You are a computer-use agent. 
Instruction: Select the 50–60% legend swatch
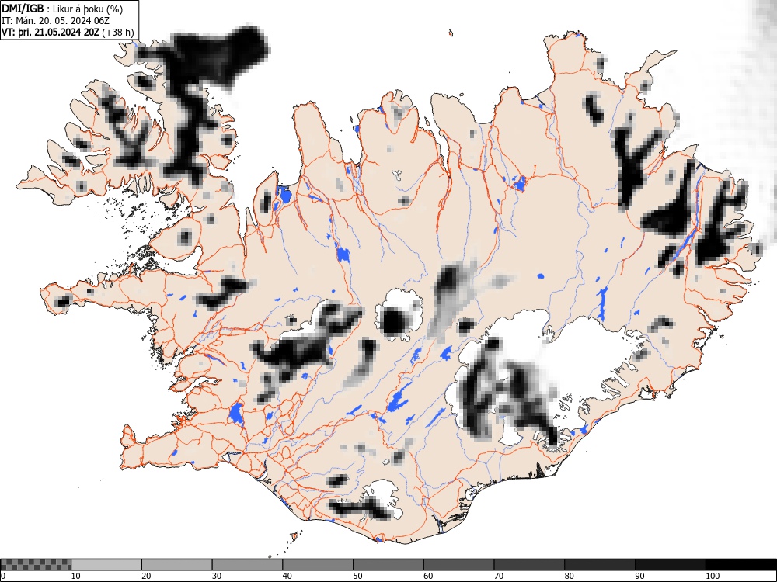(x=388, y=565)
